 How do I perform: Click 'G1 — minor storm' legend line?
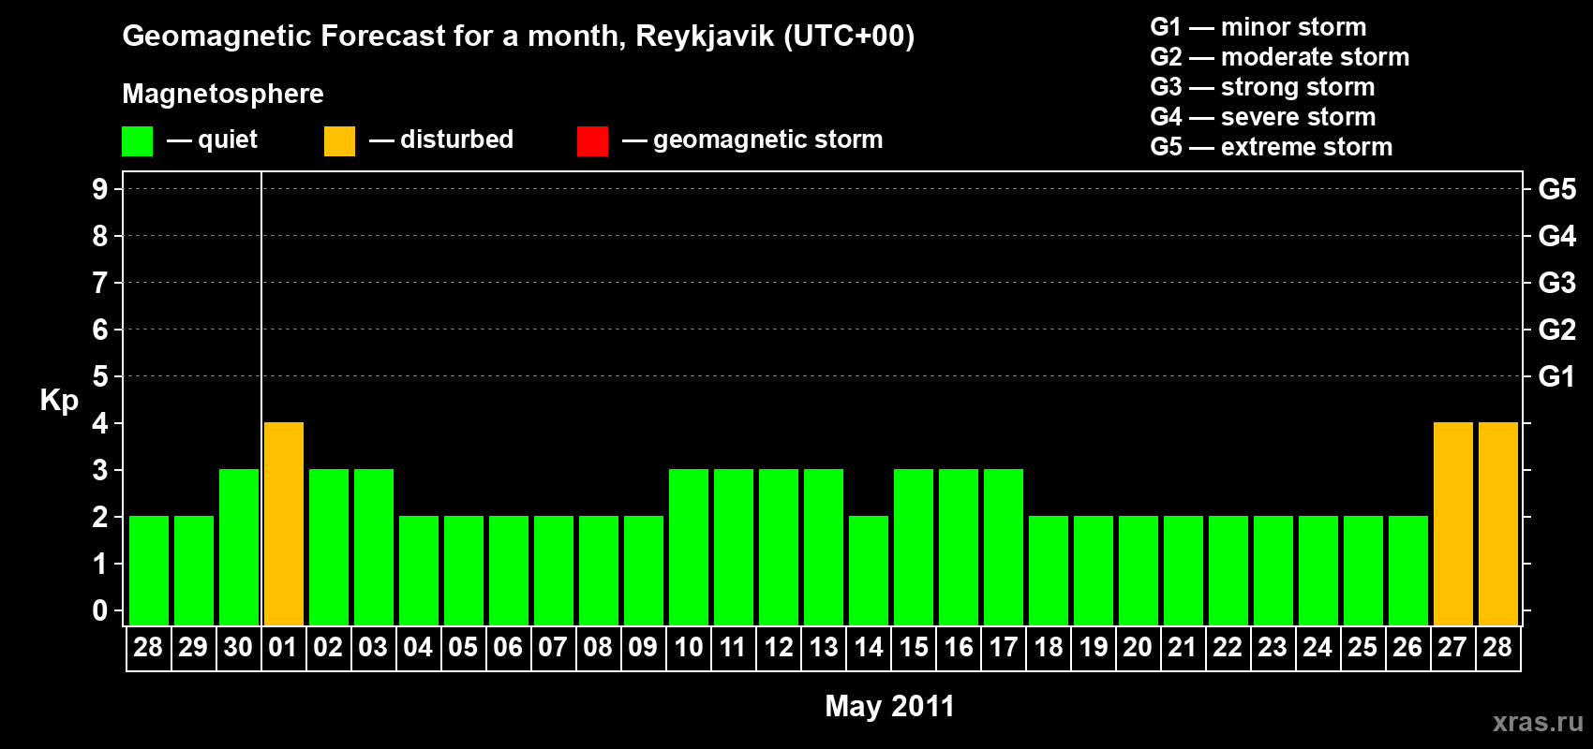click(1258, 27)
